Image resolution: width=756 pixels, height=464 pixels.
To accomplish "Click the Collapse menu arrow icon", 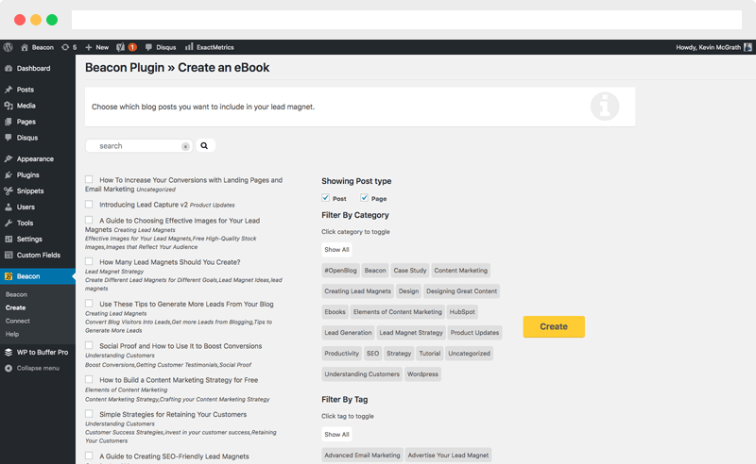I will pyautogui.click(x=9, y=368).
